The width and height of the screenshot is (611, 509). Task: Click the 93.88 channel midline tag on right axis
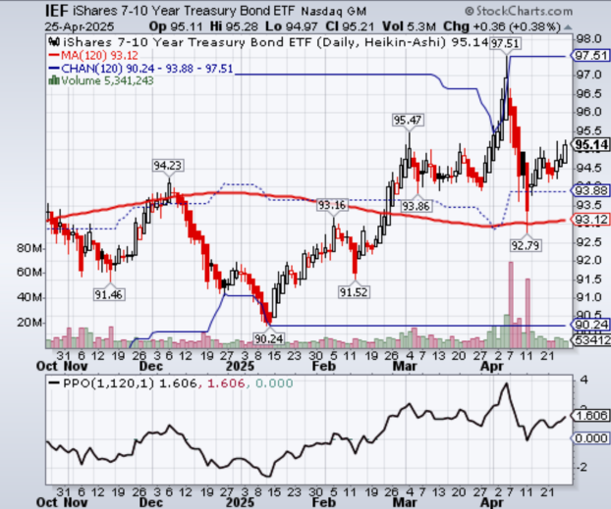pos(587,190)
